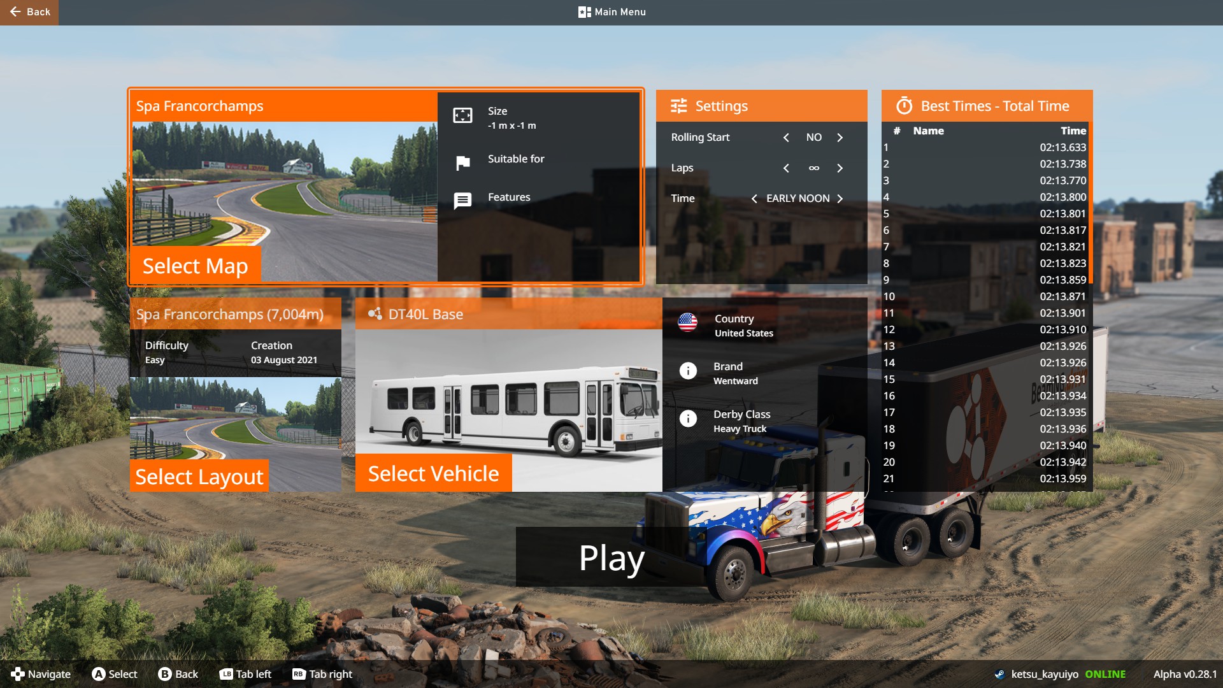
Task: Click the DT40L Base parts icon
Action: pyautogui.click(x=375, y=314)
